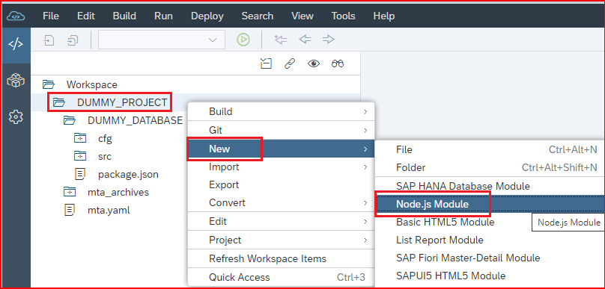
Task: Open the Development code view in the sidebar
Action: click(16, 44)
